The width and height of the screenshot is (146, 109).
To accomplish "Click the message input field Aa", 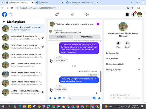I will [x=80, y=98].
